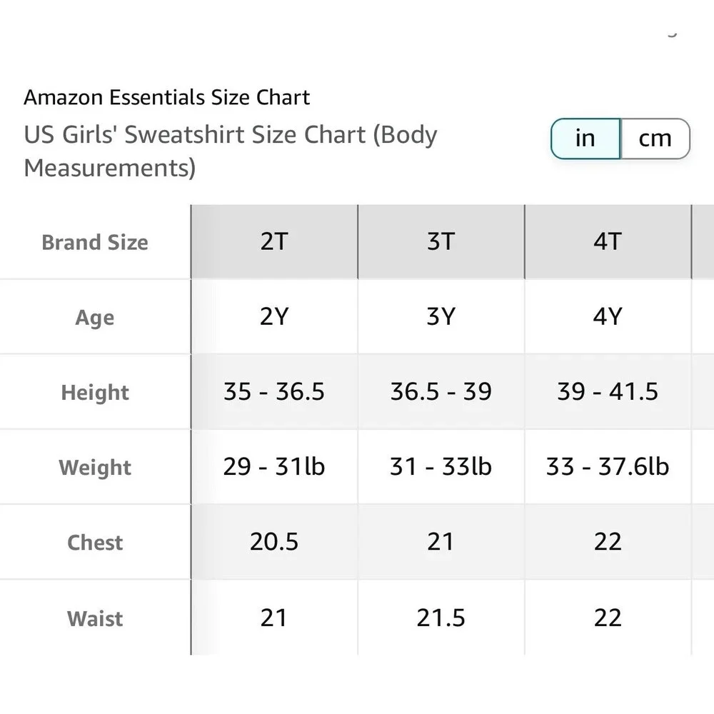Image resolution: width=714 pixels, height=714 pixels.
Task: Select the 3T brand size column header
Action: point(441,242)
